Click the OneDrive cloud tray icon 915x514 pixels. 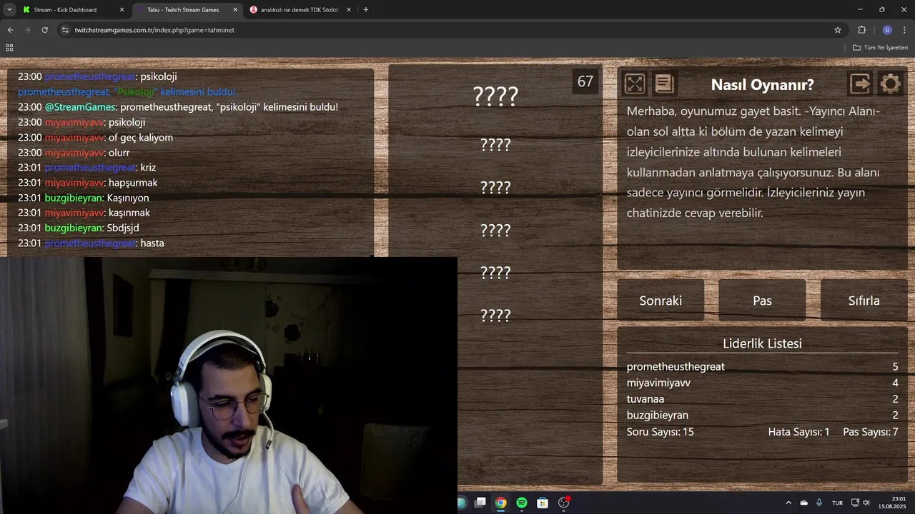coord(804,503)
